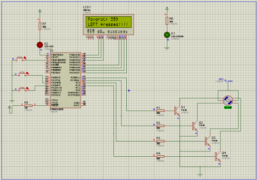
Task: Select the motor symbol on the right
Action: click(x=228, y=100)
